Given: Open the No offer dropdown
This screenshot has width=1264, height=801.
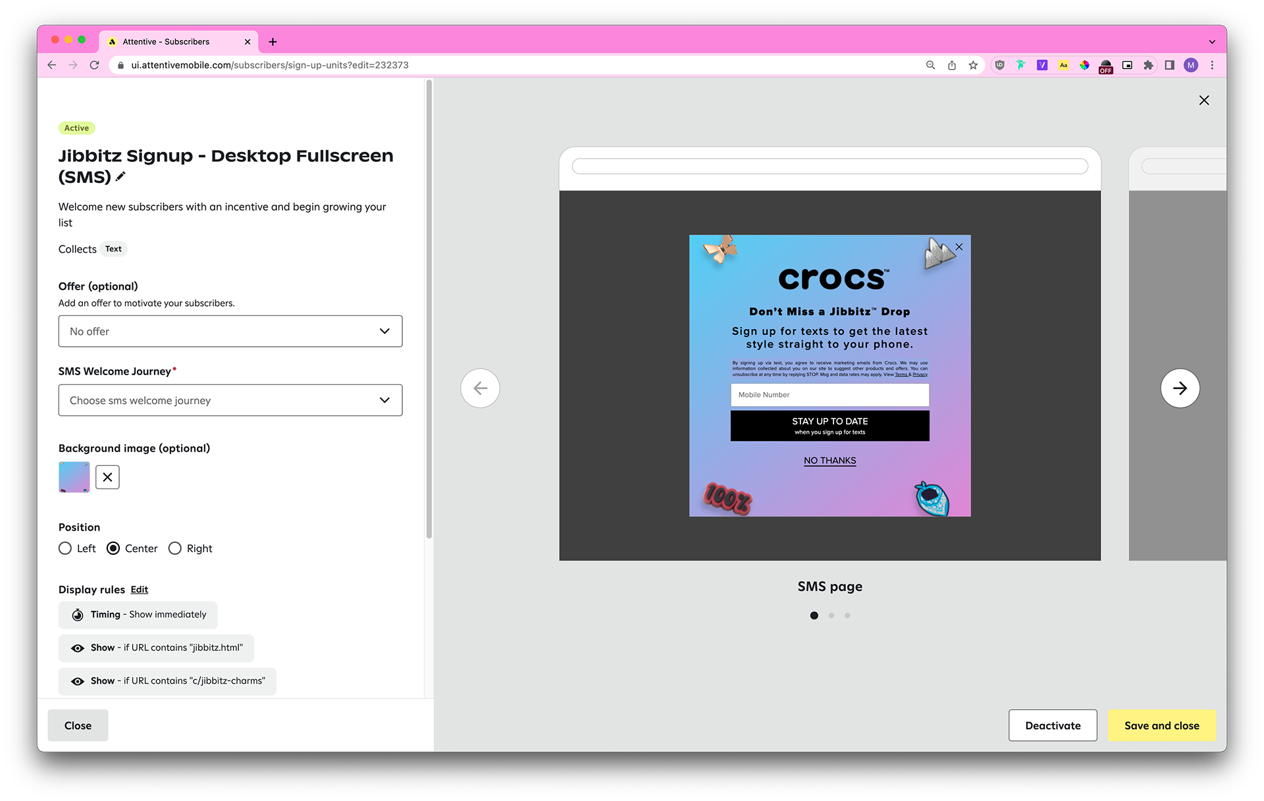Looking at the screenshot, I should click(x=230, y=331).
